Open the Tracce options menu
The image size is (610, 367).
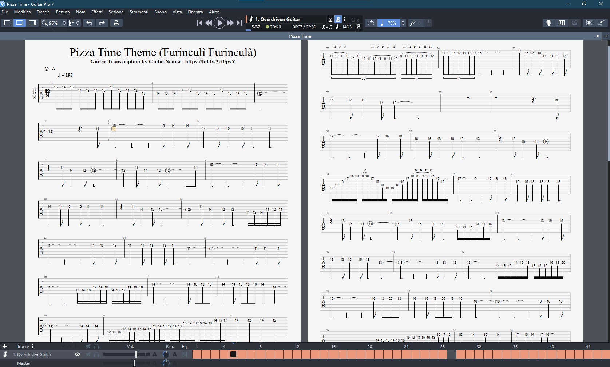33,347
